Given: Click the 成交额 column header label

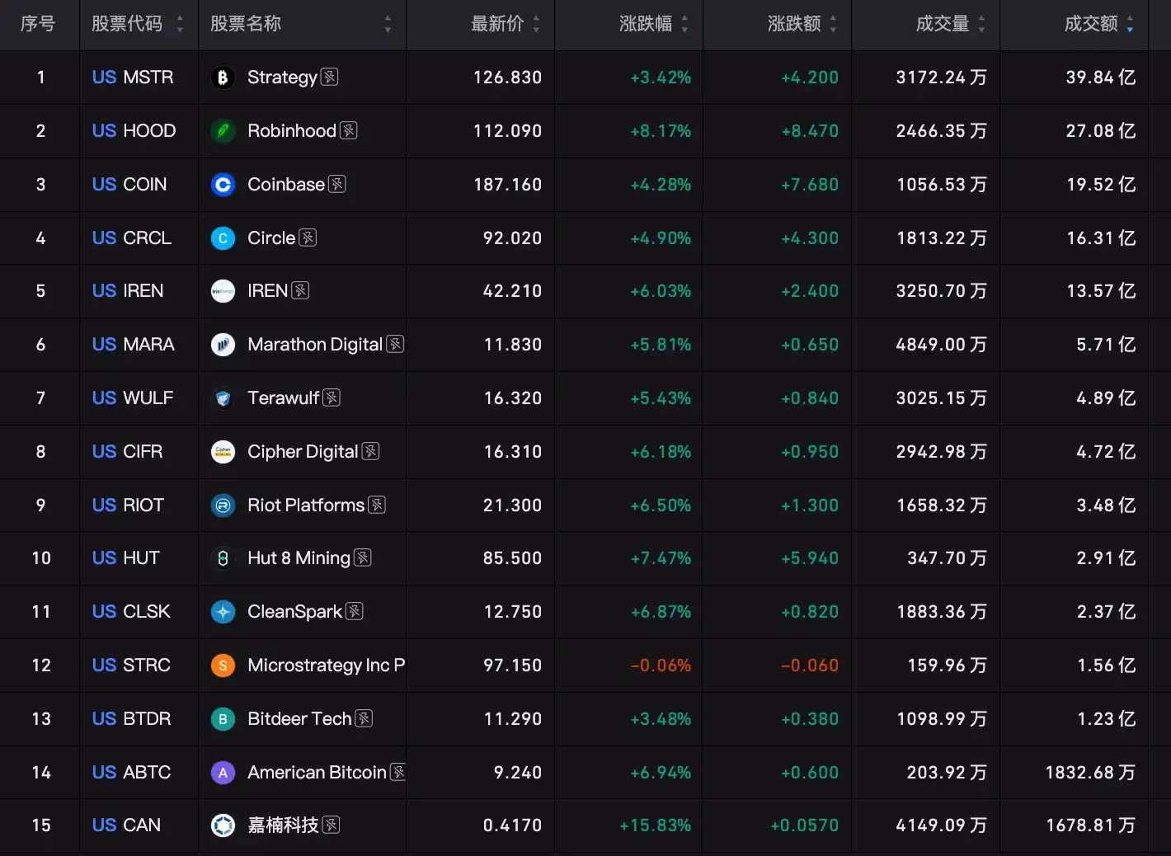Looking at the screenshot, I should (x=1091, y=24).
